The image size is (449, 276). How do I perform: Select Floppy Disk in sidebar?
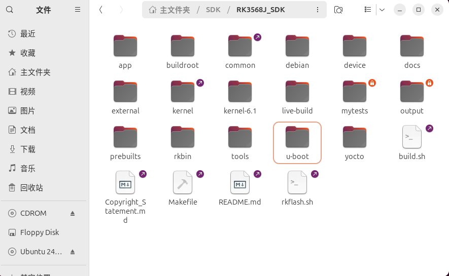(x=44, y=232)
